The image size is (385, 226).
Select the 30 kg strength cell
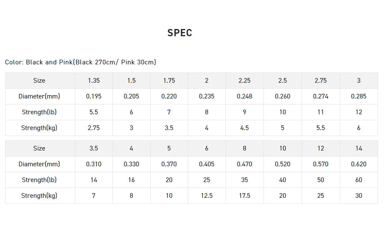pos(358,196)
